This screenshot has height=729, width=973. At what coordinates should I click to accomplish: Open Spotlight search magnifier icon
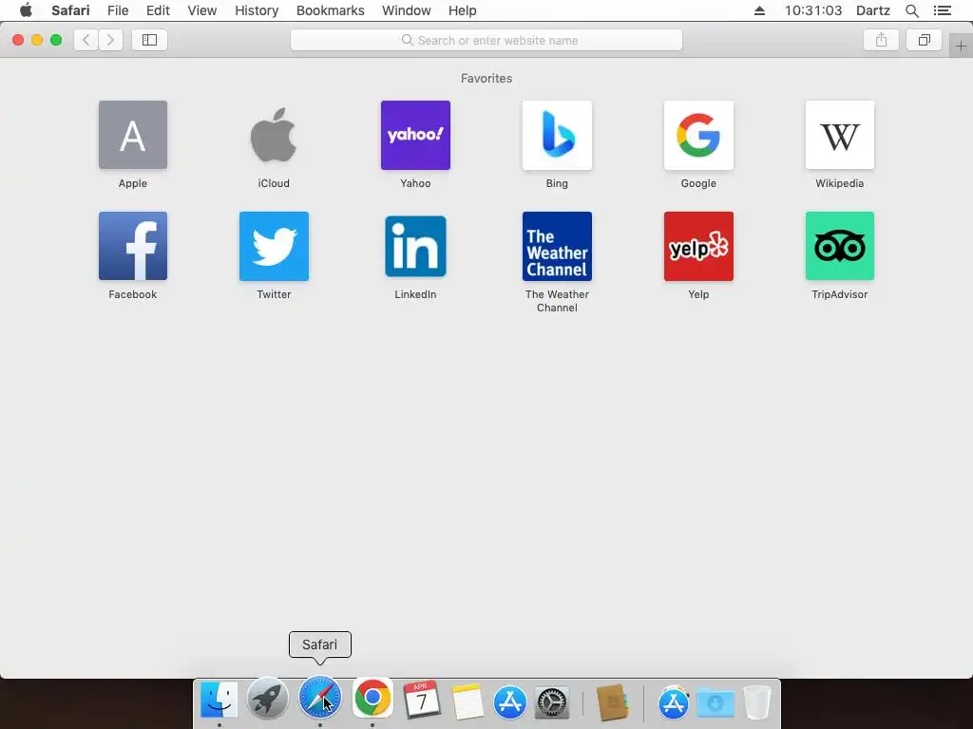[912, 10]
